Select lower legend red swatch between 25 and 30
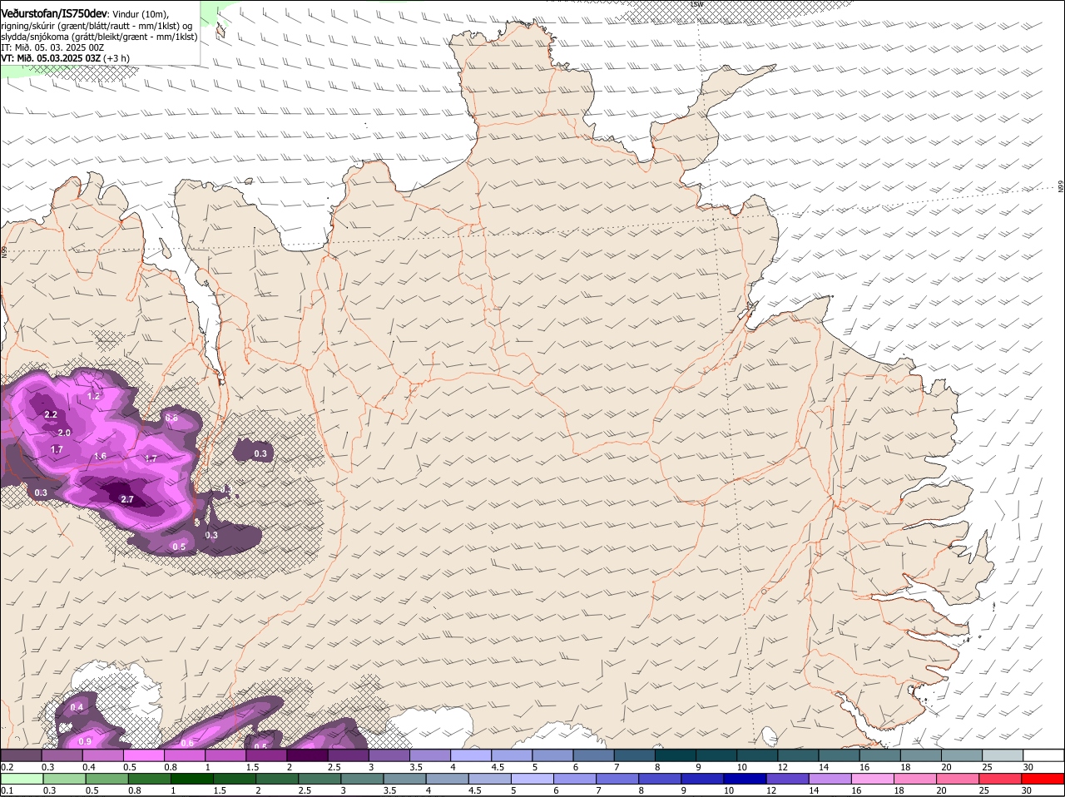This screenshot has height=797, width=1065. 1001,779
